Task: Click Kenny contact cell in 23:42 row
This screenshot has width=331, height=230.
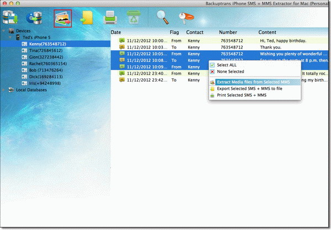Action: pos(194,80)
